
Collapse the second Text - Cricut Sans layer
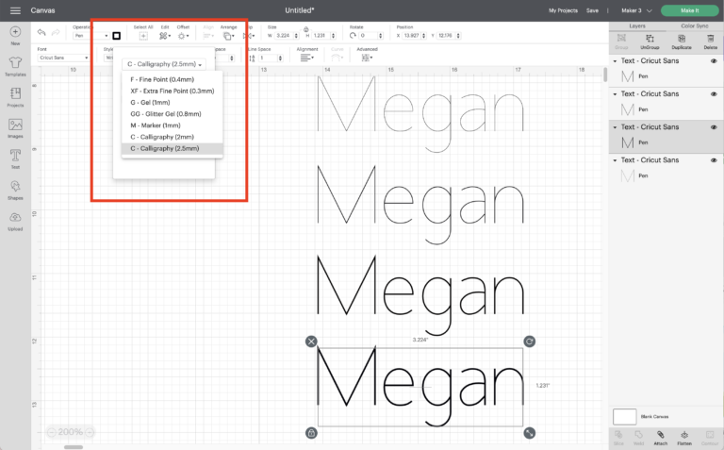[615, 94]
